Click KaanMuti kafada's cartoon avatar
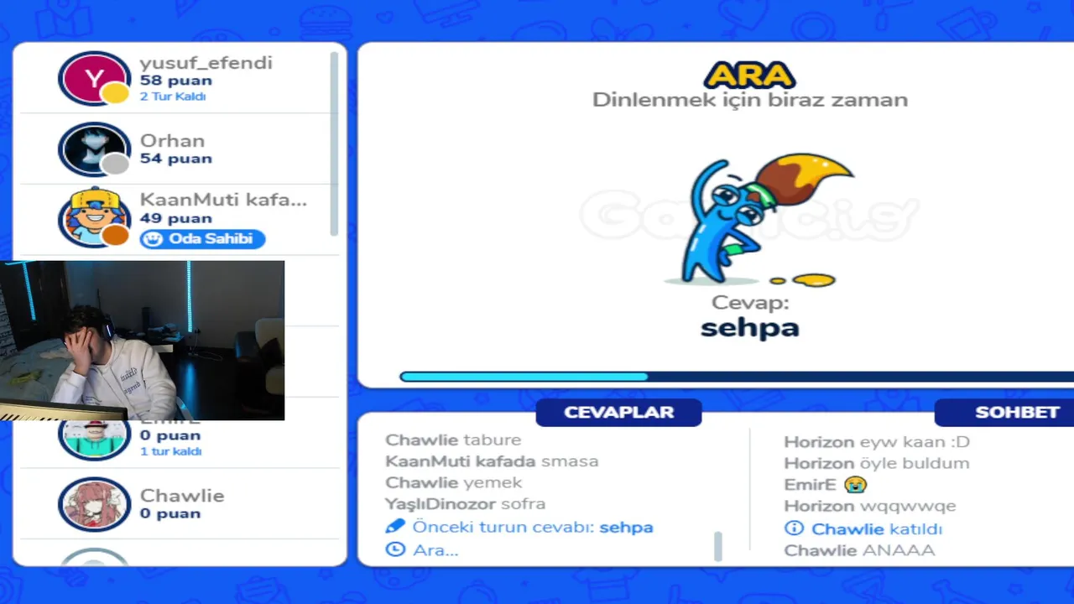 [x=94, y=218]
